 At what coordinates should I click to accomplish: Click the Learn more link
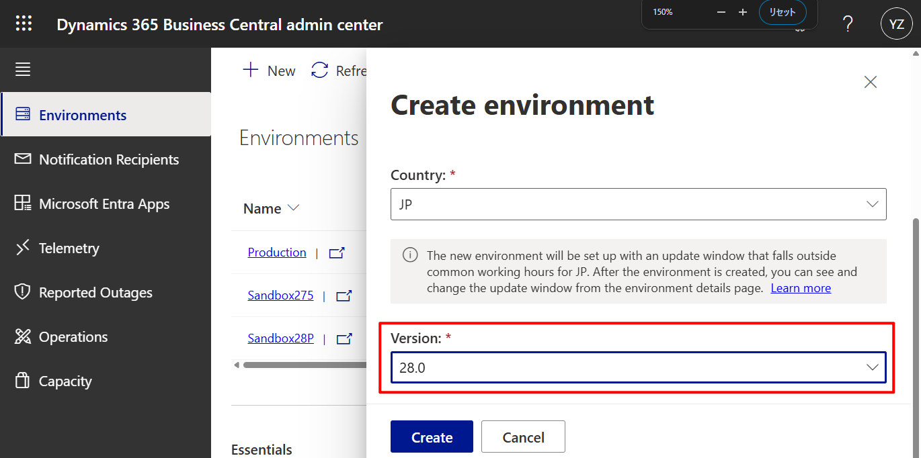coord(801,287)
